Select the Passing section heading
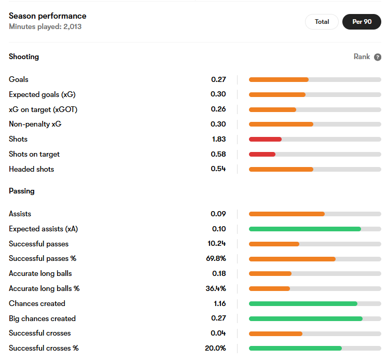The height and width of the screenshot is (361, 388). pos(22,191)
